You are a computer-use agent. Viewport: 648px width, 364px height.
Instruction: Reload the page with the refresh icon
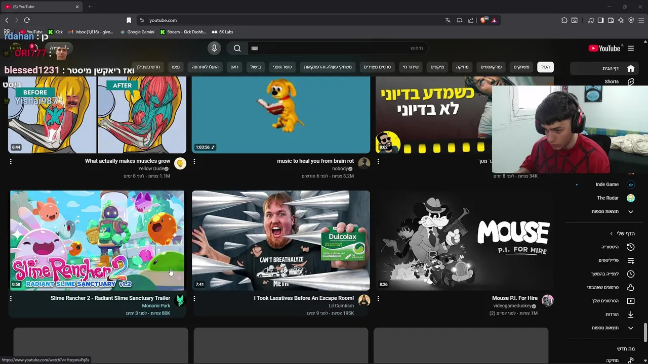[27, 20]
